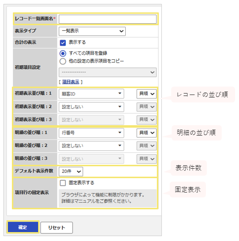This screenshot has width=239, height=241.
Task: Open the デフォルト表示件数 dropdown showing 20件
Action: 71,172
